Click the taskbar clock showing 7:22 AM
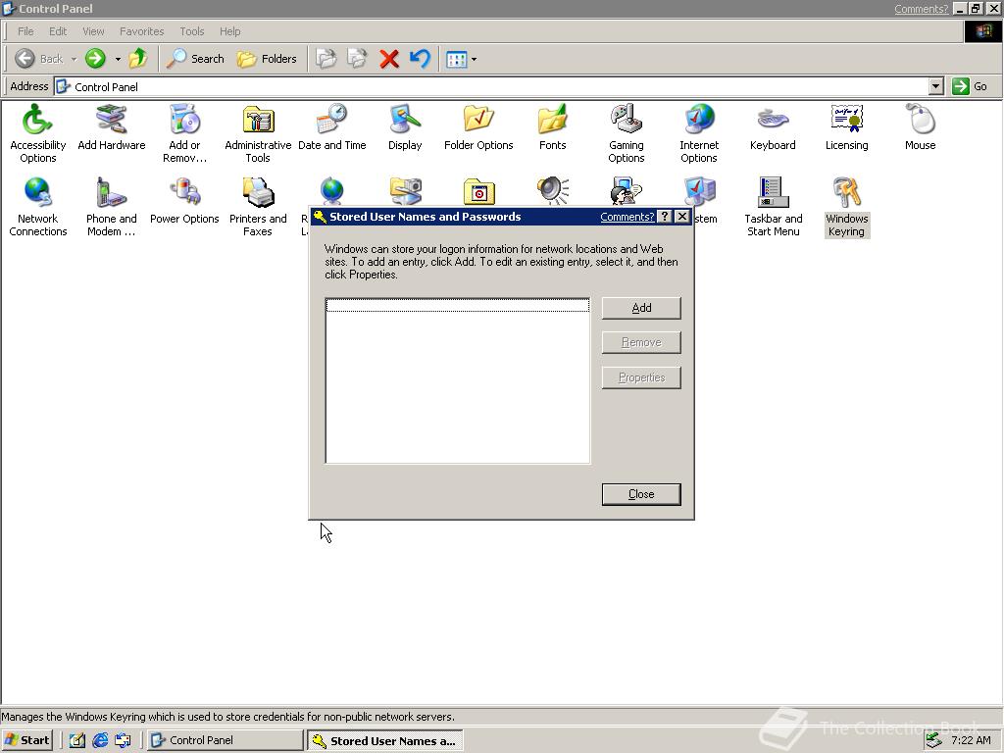The height and width of the screenshot is (753, 1004). [x=971, y=740]
